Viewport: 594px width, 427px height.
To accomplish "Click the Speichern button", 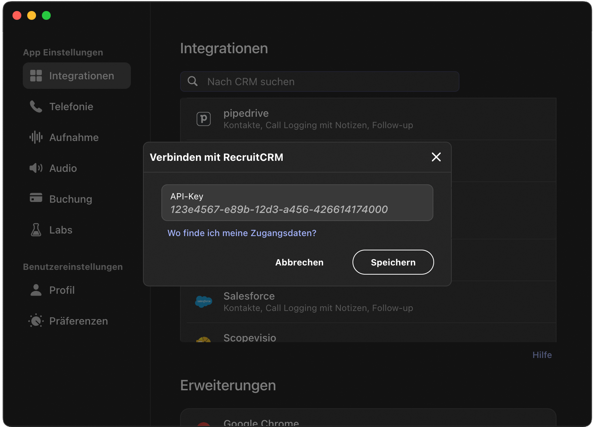I will click(393, 262).
